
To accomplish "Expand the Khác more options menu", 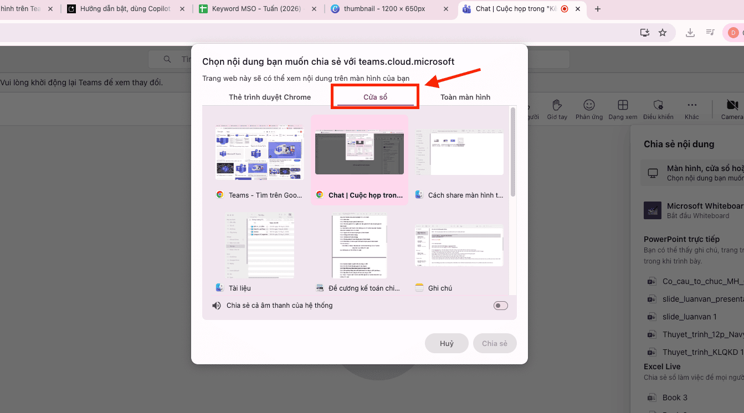I will [x=692, y=105].
